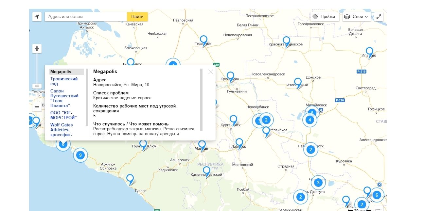Open the cluster marker labeled 3
Image resolution: width=424 pixels, height=211 pixels.
click(318, 183)
